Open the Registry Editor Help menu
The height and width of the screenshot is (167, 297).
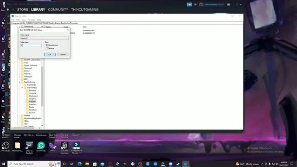pos(39,20)
